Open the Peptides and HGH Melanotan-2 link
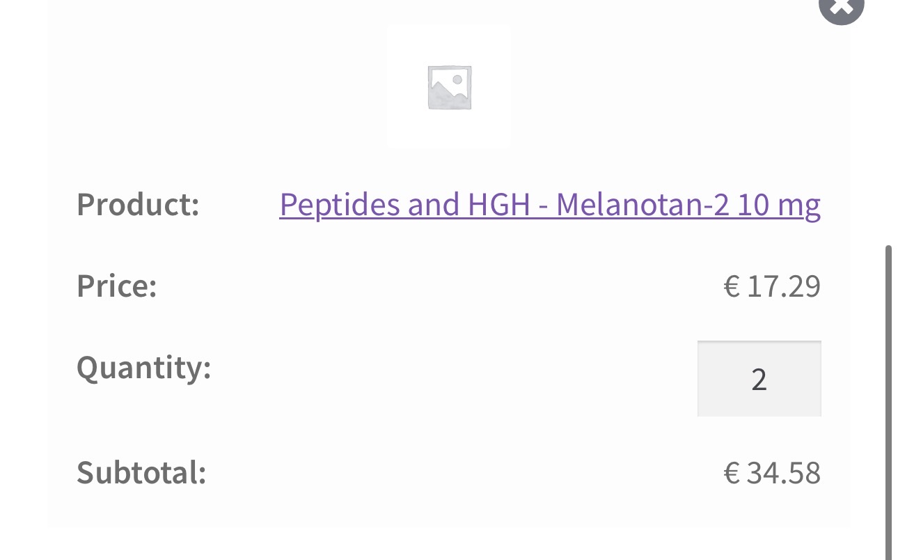Image resolution: width=898 pixels, height=560 pixels. pos(549,204)
